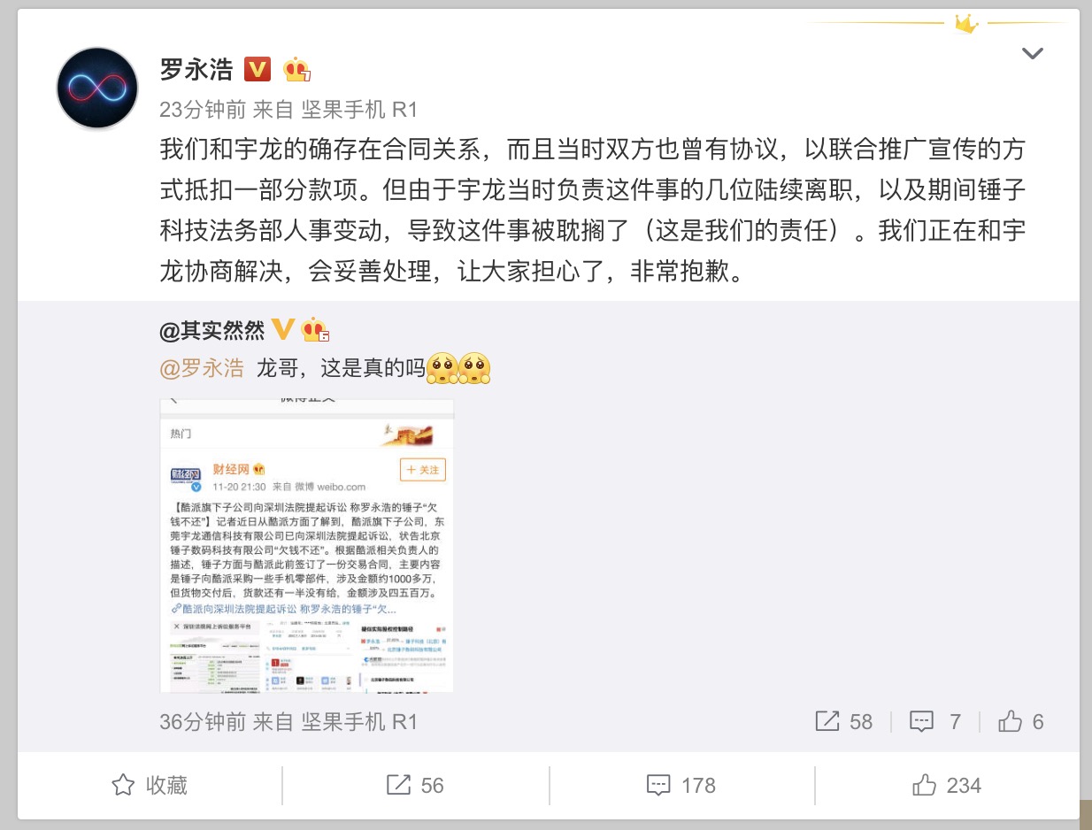The image size is (1092, 830).
Task: Click the 23分钟前 timestamp of the post
Action: (203, 110)
